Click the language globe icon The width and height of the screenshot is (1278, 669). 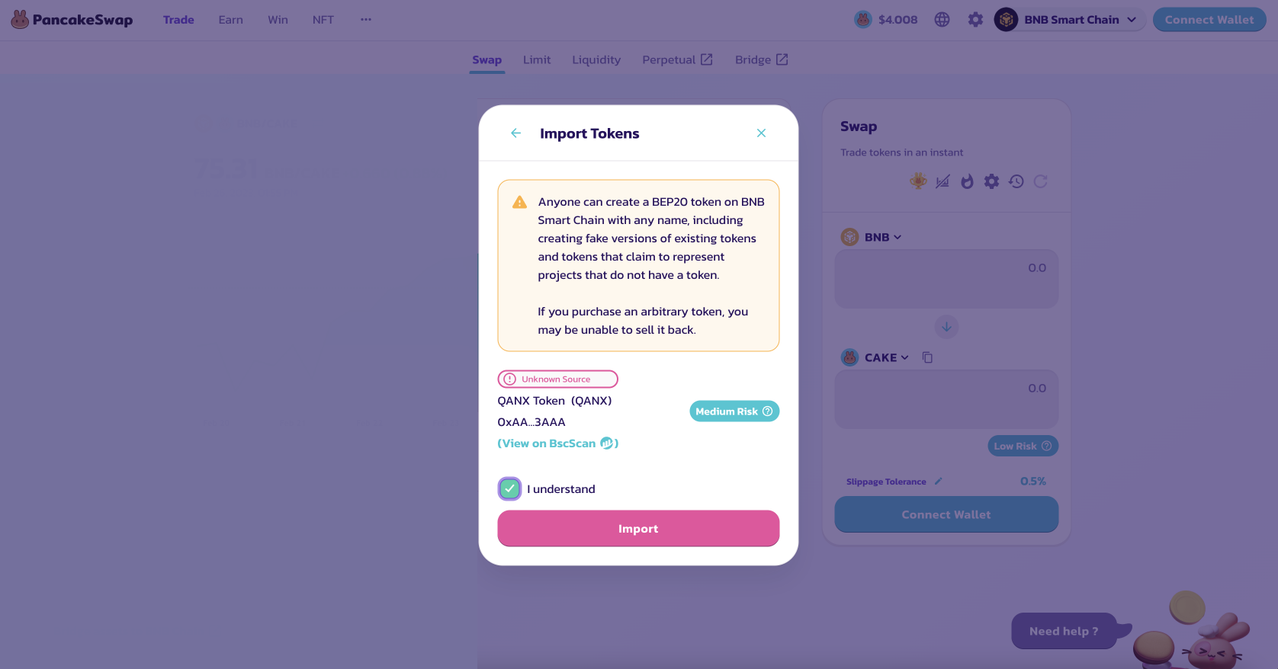point(942,20)
